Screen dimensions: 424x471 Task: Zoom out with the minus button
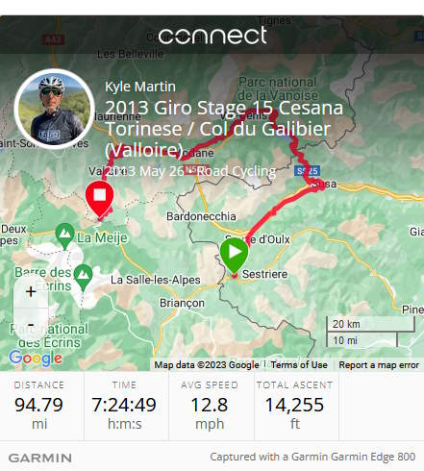point(31,324)
